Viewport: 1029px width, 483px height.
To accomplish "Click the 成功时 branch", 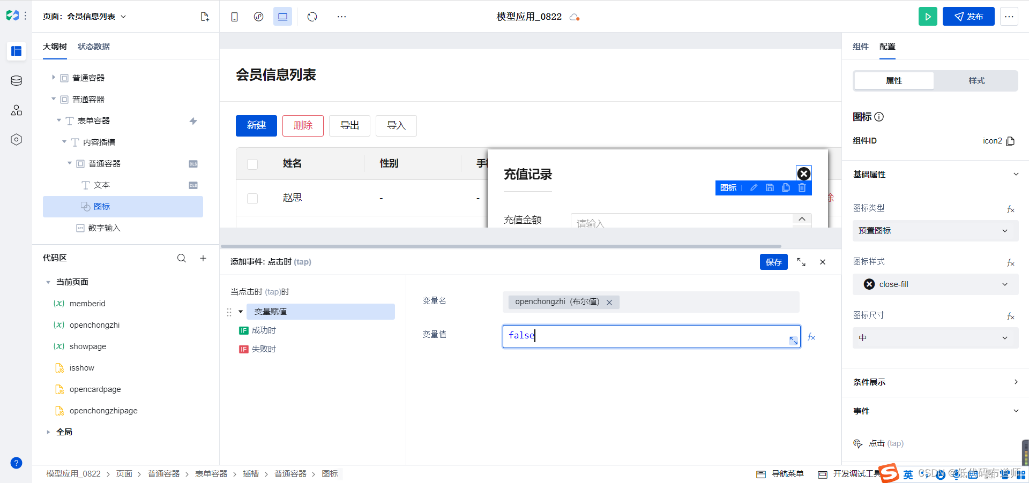I will tap(263, 330).
